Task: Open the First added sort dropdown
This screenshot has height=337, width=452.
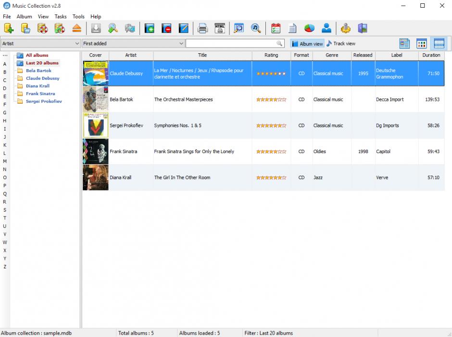Action: pyautogui.click(x=133, y=44)
